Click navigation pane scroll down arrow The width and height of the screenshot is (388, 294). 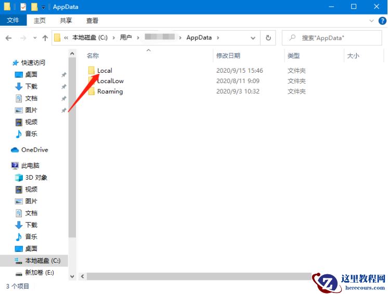72,276
